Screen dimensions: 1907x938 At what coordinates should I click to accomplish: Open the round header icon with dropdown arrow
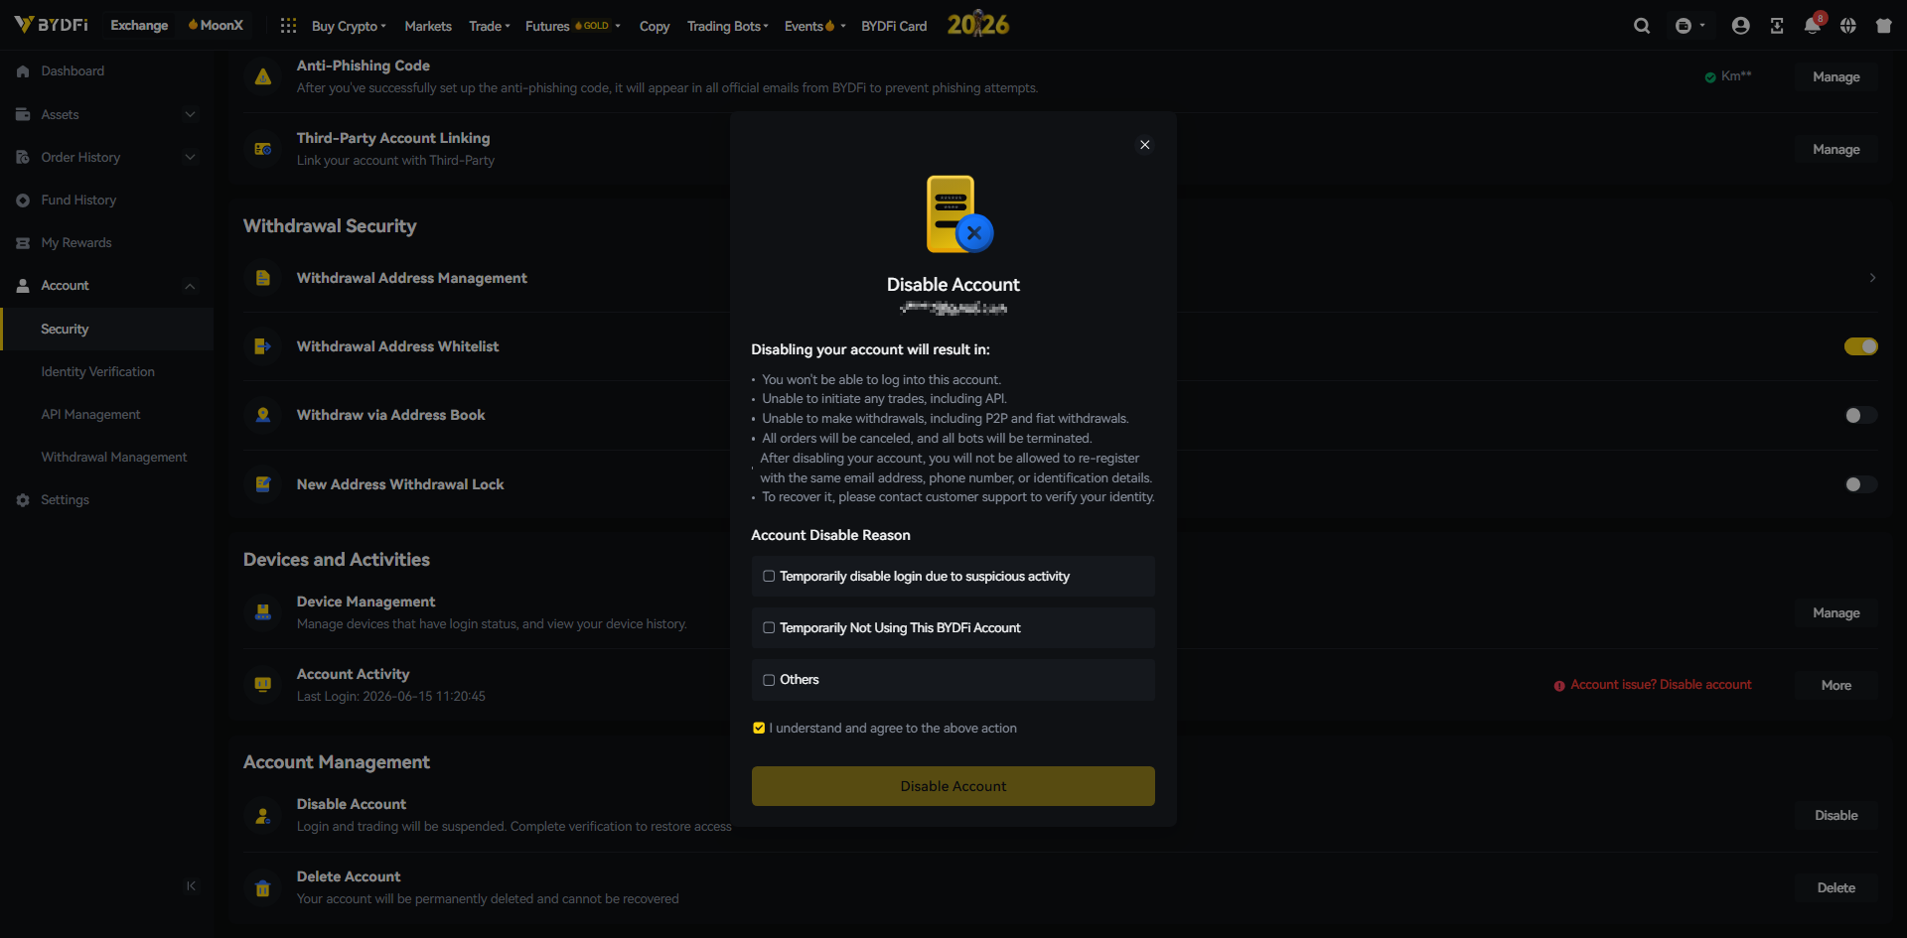(x=1689, y=26)
